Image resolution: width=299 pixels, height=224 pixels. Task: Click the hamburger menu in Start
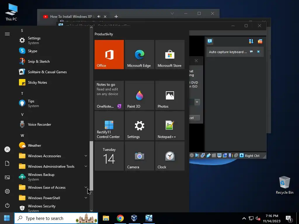7,34
